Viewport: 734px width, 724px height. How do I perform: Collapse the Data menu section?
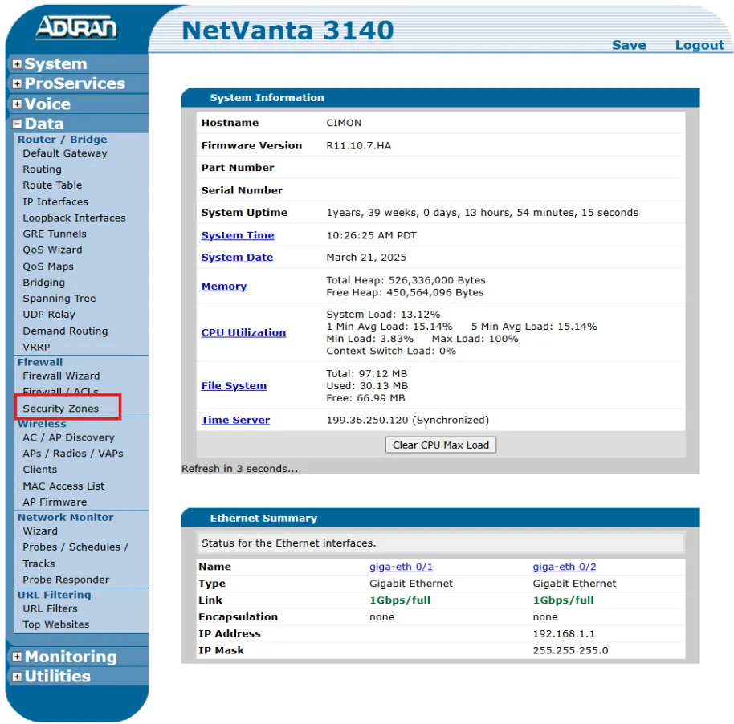[17, 124]
